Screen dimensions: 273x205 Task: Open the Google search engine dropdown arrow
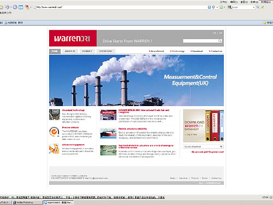[254, 7]
